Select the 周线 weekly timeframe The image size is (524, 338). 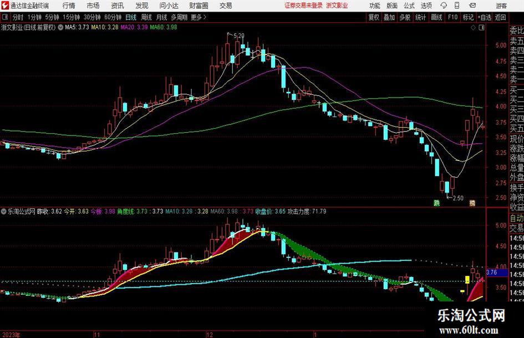[x=146, y=17]
